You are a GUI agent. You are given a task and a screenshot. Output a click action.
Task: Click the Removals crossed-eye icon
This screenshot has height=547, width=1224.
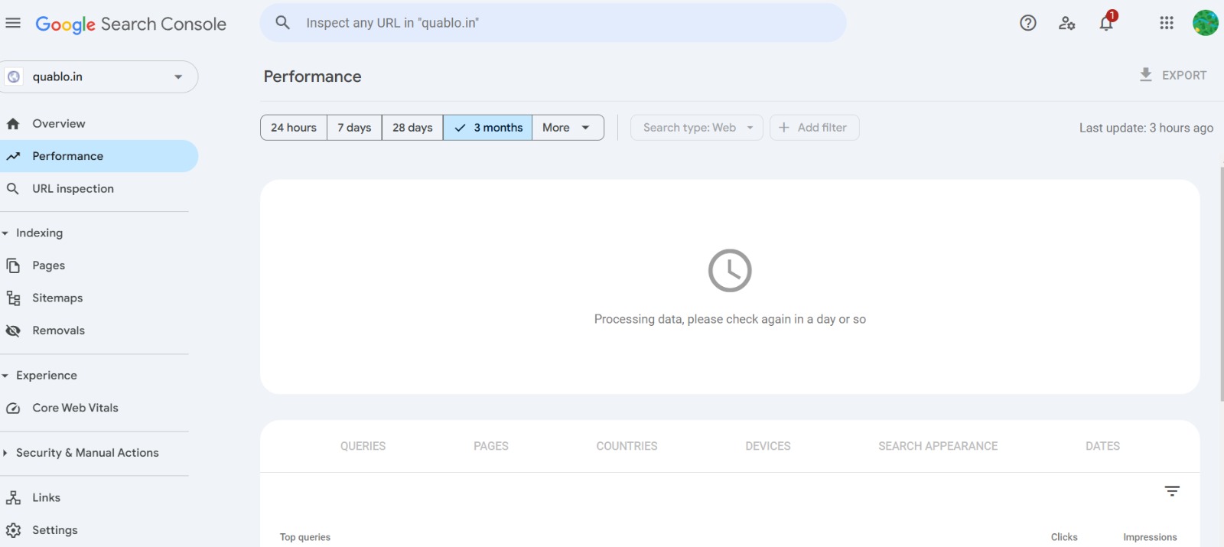(x=13, y=330)
